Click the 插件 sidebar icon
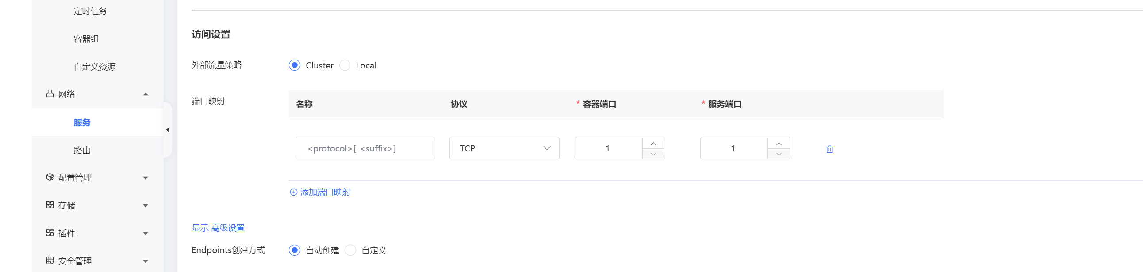 tap(50, 233)
